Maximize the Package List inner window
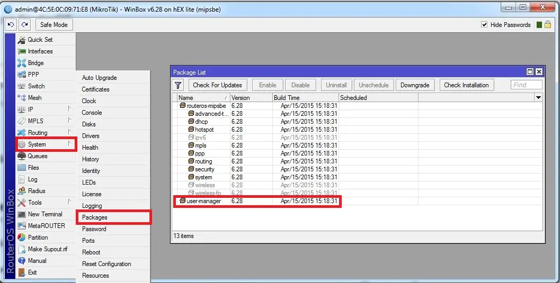The width and height of the screenshot is (560, 283). pos(530,72)
